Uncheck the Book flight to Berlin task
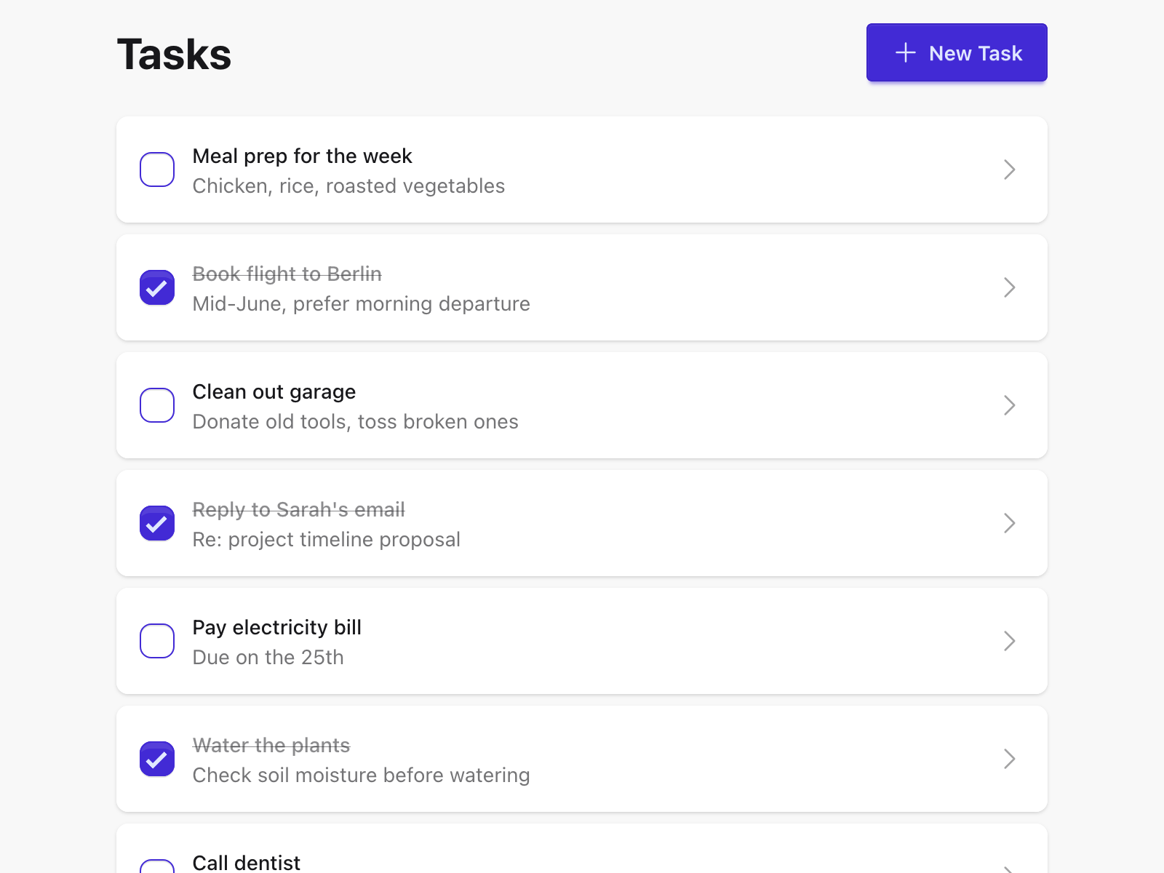 pyautogui.click(x=157, y=287)
